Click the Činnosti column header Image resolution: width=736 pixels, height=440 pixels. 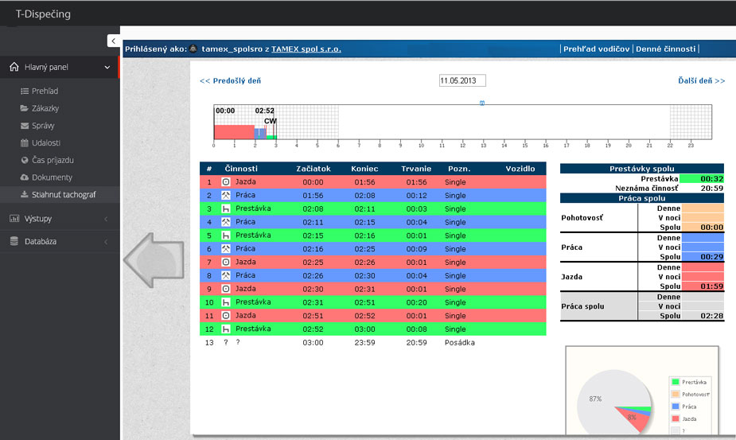[x=241, y=169]
